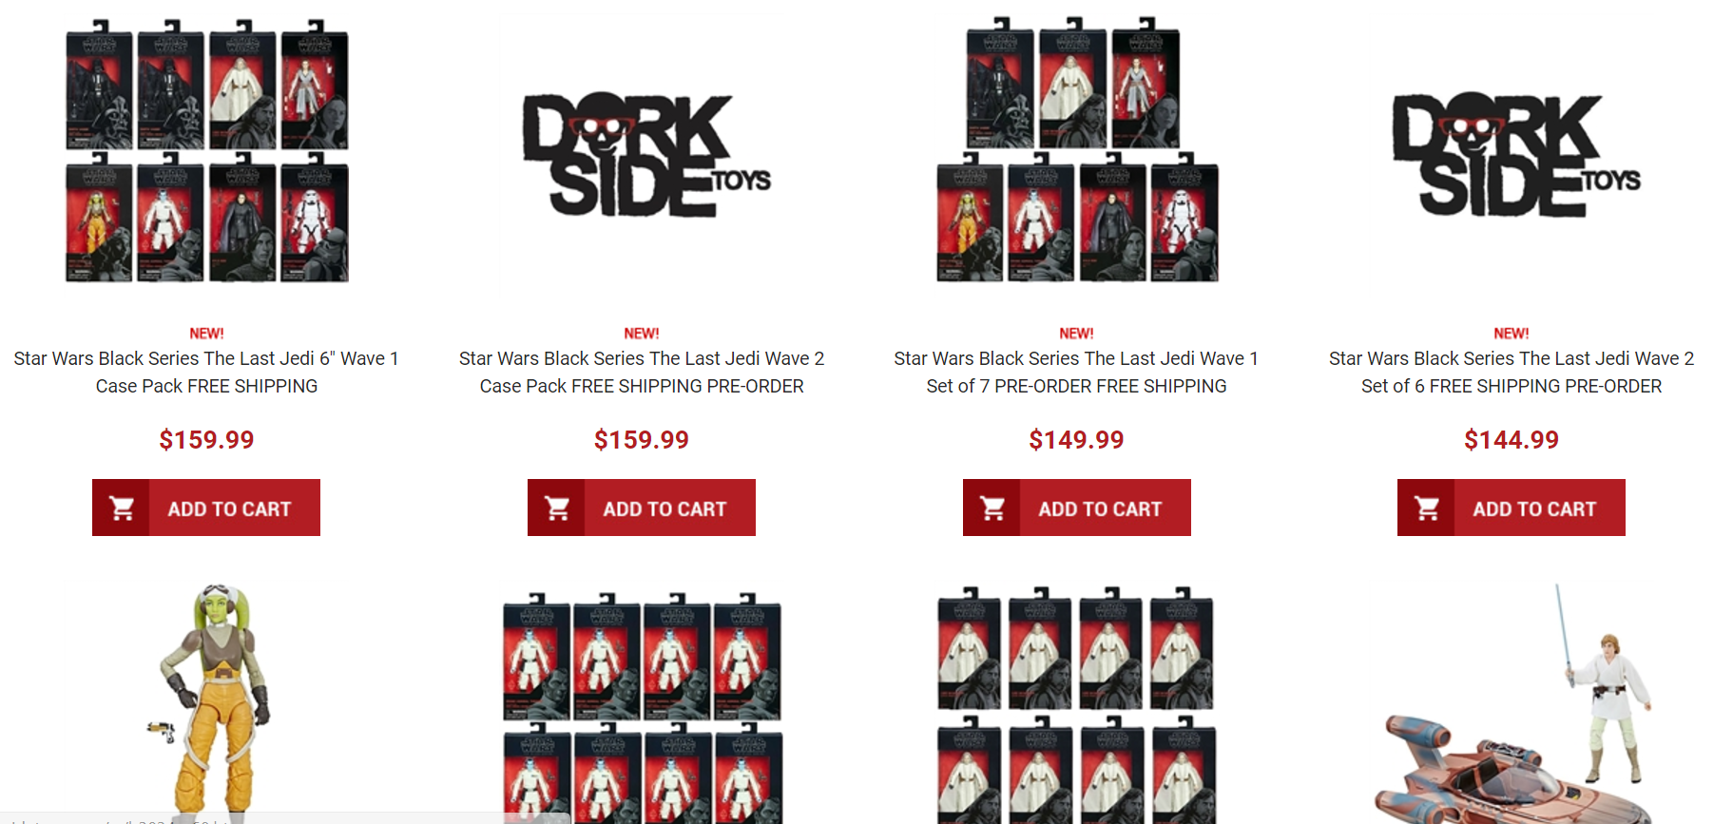This screenshot has height=824, width=1714.
Task: Add Wave 2 Case Pack pre-order to cart
Action: tap(642, 508)
